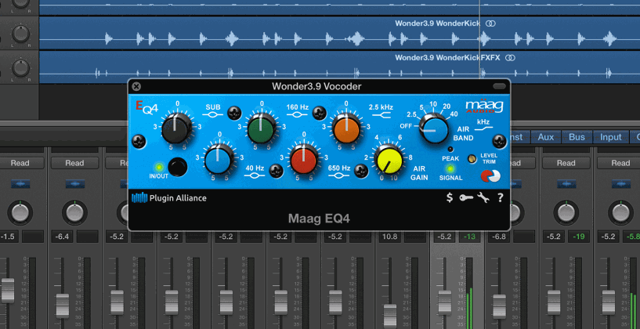
Task: Select the Input filter tab in mixer
Action: (x=610, y=137)
